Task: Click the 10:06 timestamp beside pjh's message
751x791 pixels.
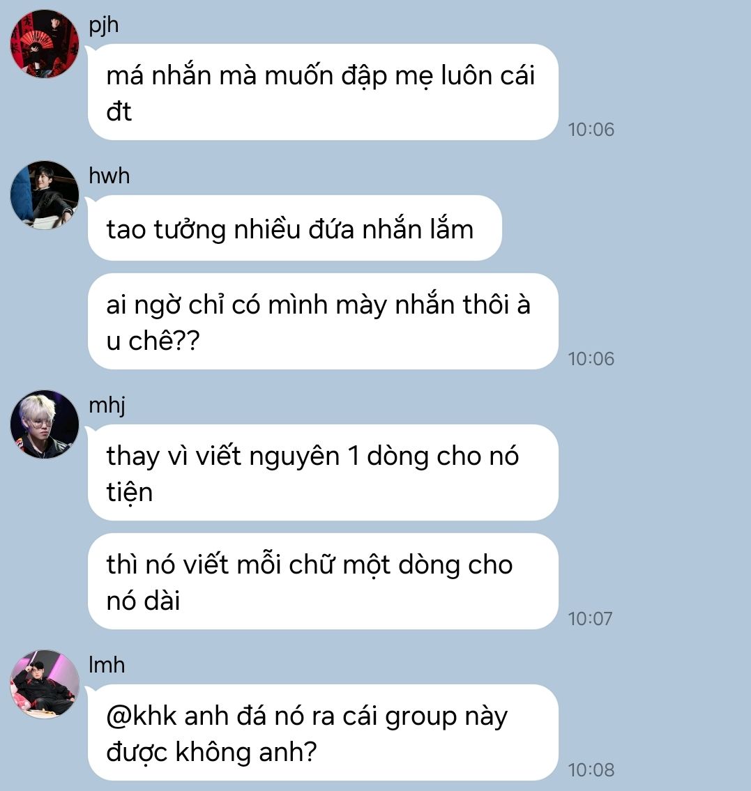Action: point(591,130)
